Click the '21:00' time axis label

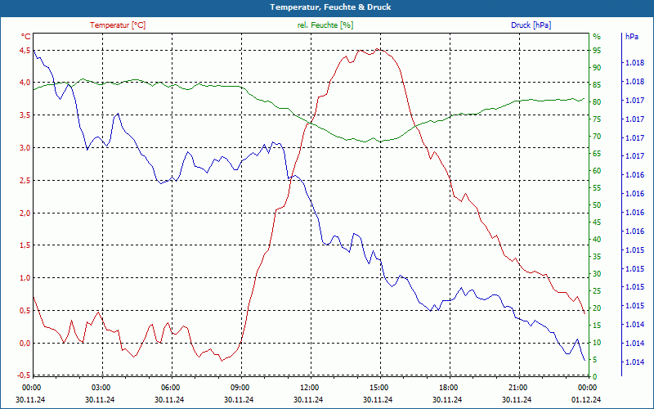[x=518, y=387]
